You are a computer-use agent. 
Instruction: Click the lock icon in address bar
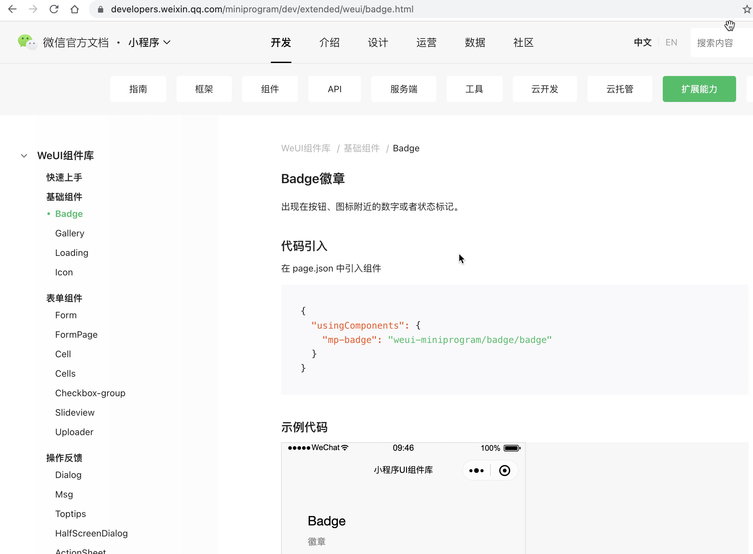click(x=100, y=9)
